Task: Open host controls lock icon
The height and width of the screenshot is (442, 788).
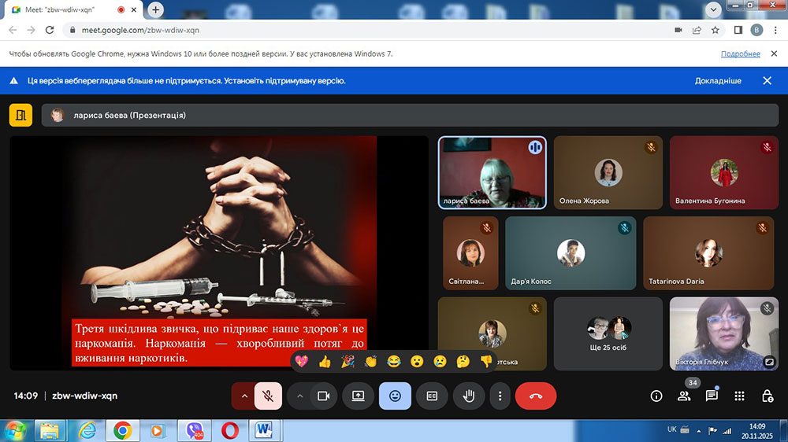Action: 767,396
